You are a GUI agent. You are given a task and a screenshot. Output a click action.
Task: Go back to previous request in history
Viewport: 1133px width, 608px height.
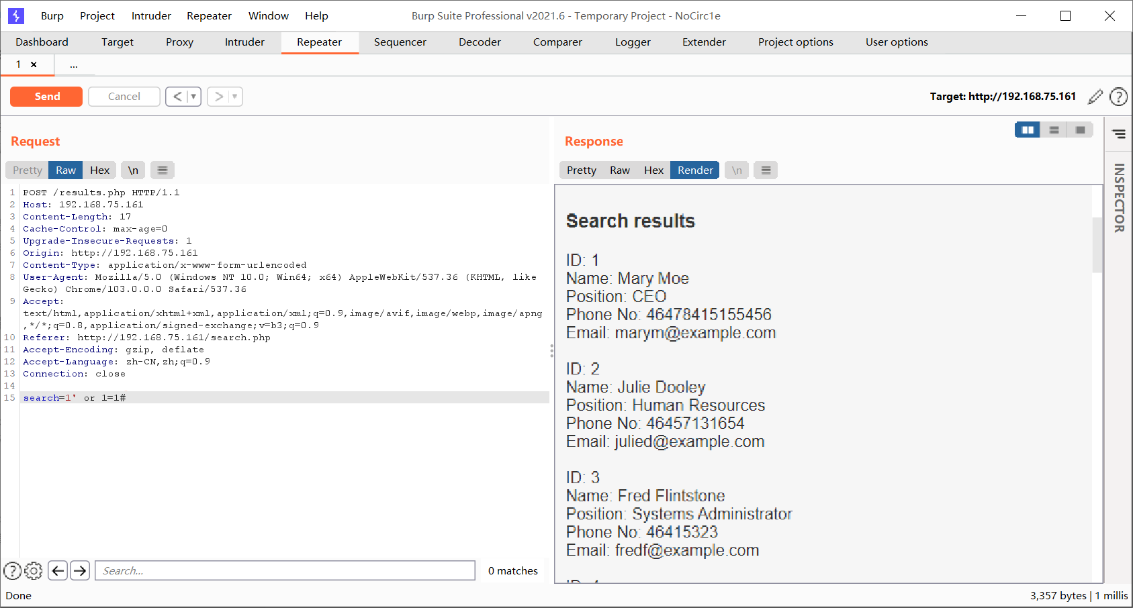[x=177, y=97]
